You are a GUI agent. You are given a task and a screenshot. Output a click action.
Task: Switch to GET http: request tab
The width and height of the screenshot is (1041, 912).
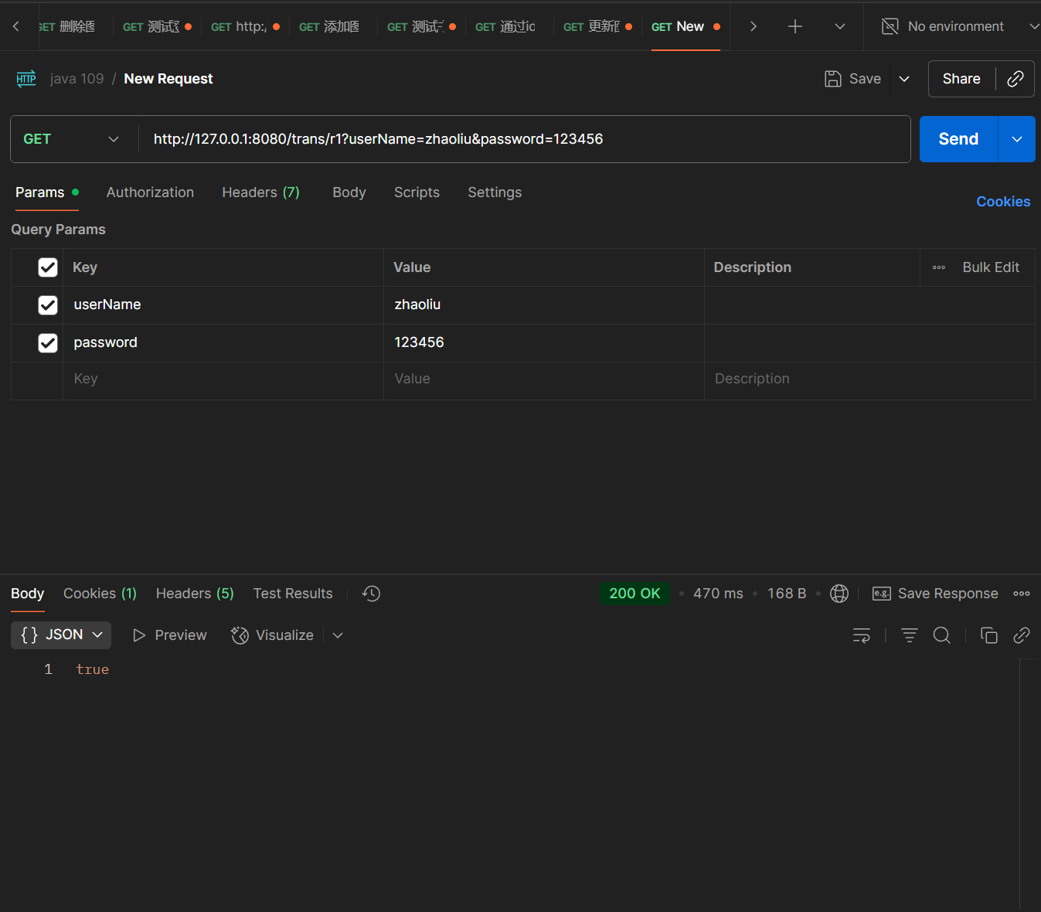[x=245, y=26]
